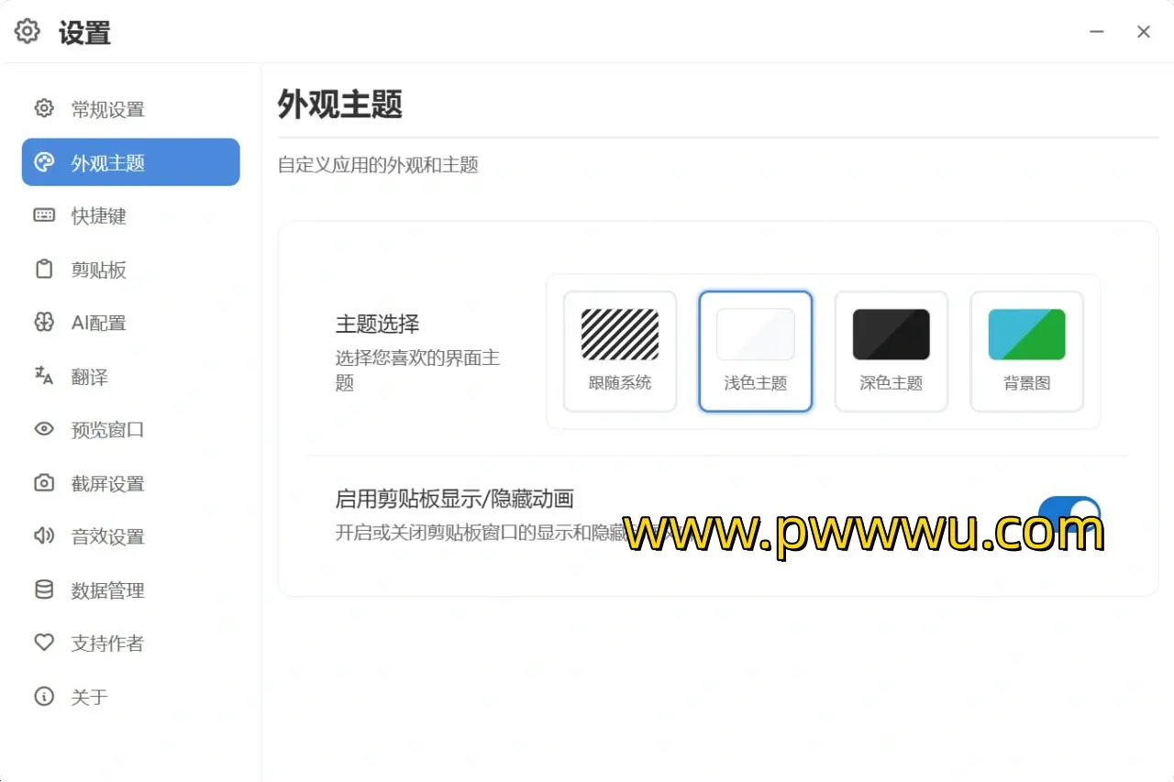The height and width of the screenshot is (782, 1174).
Task: Click the gear icon beside 常规设置
Action: 44,109
